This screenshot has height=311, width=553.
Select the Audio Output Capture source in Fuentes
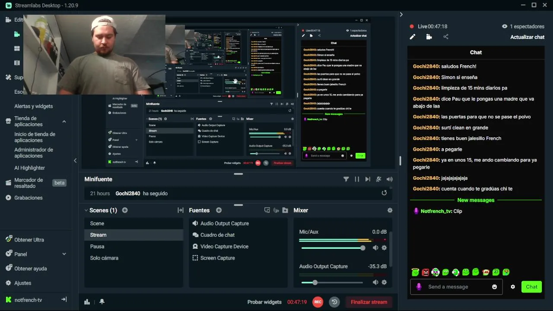[x=238, y=223]
